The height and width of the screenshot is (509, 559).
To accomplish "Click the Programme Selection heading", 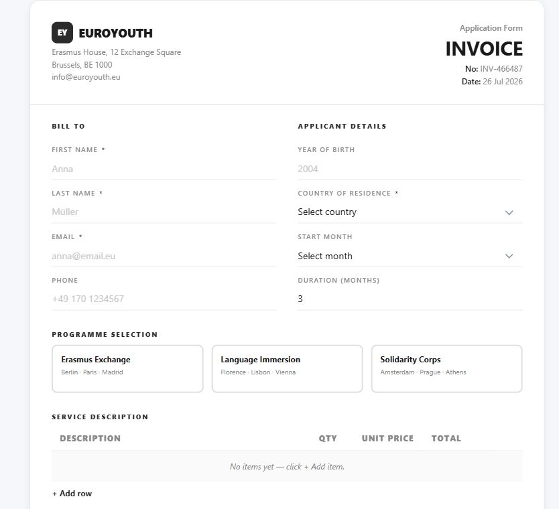I will 105,334.
